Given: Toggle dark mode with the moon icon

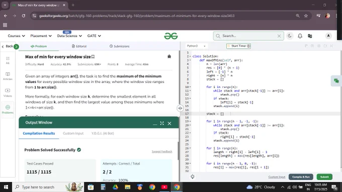Looking at the screenshot, I should tap(290, 36).
